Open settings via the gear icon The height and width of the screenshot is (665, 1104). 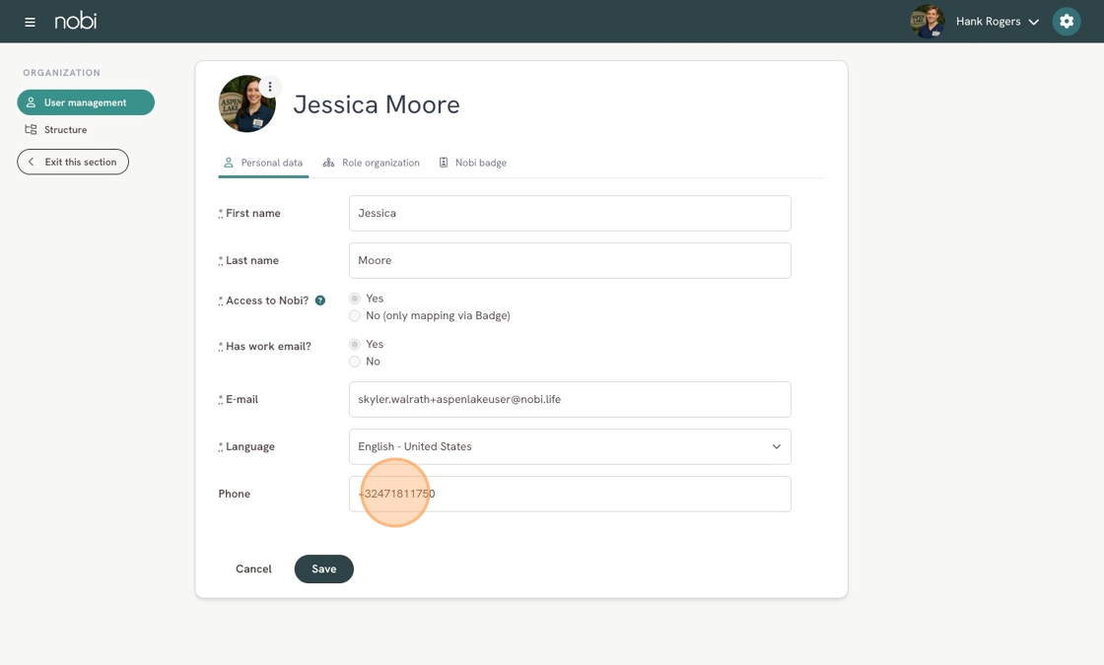point(1066,21)
